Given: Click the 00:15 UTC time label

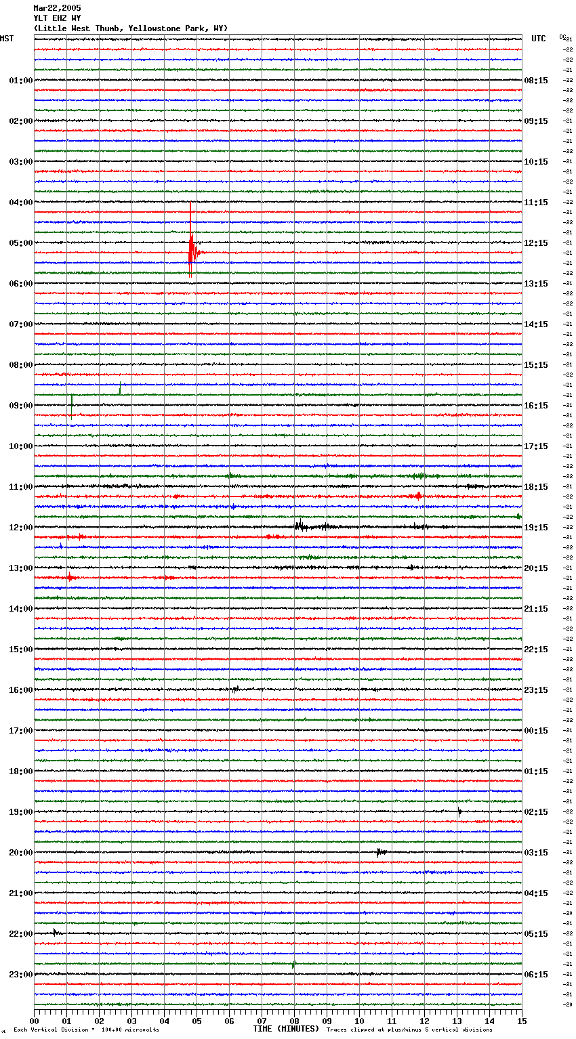Looking at the screenshot, I should click(x=536, y=731).
